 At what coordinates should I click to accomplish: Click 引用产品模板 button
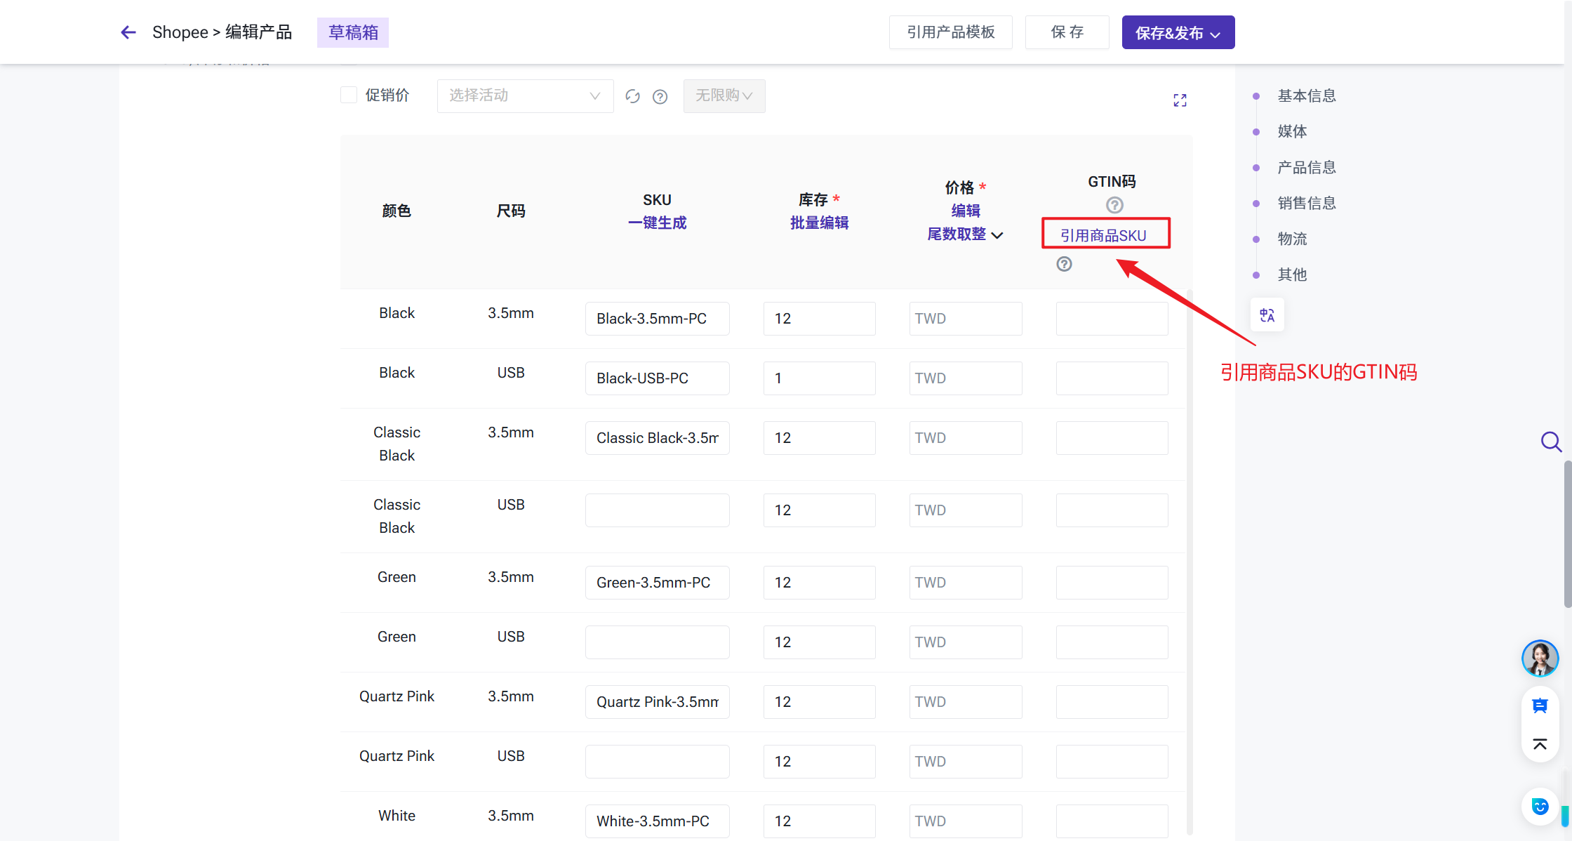(950, 32)
